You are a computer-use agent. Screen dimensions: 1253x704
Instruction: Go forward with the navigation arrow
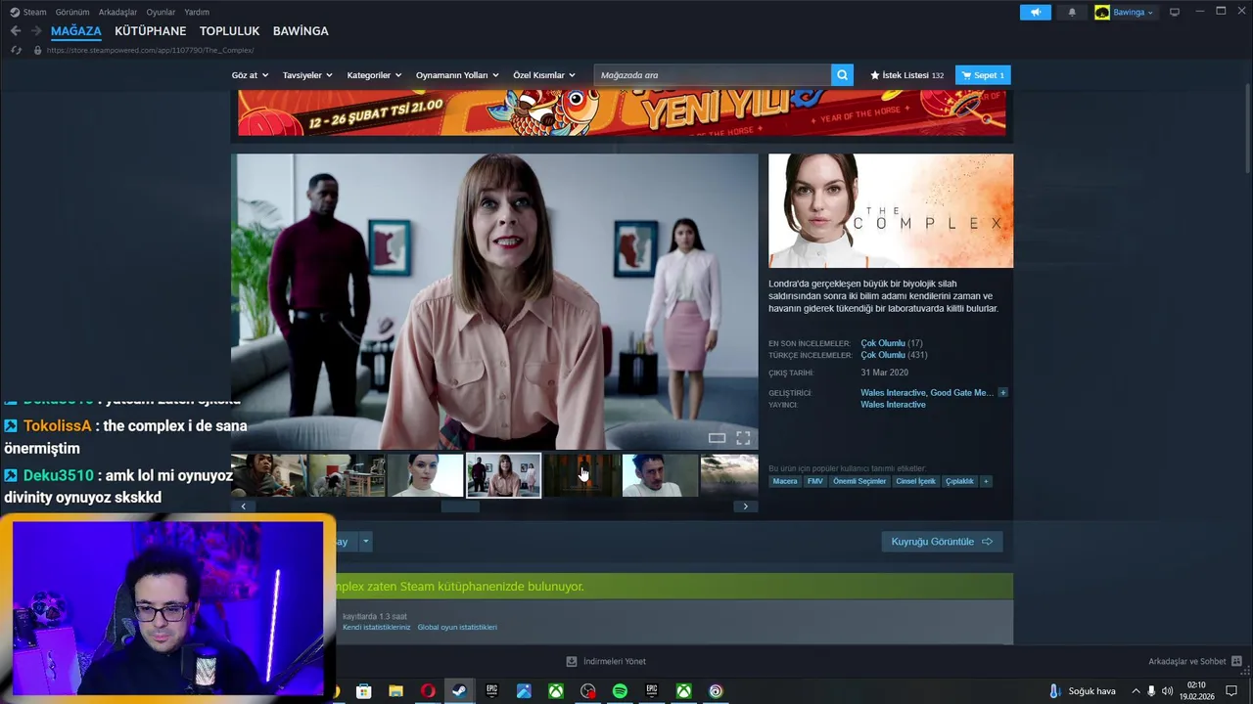tap(36, 31)
